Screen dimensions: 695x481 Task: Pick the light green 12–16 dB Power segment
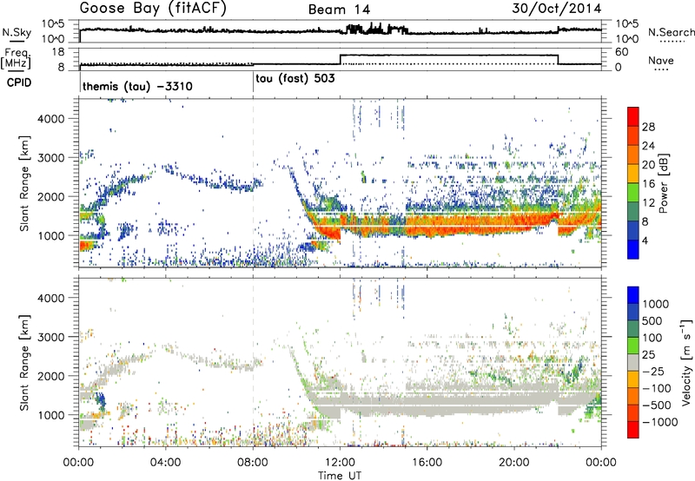click(x=633, y=193)
